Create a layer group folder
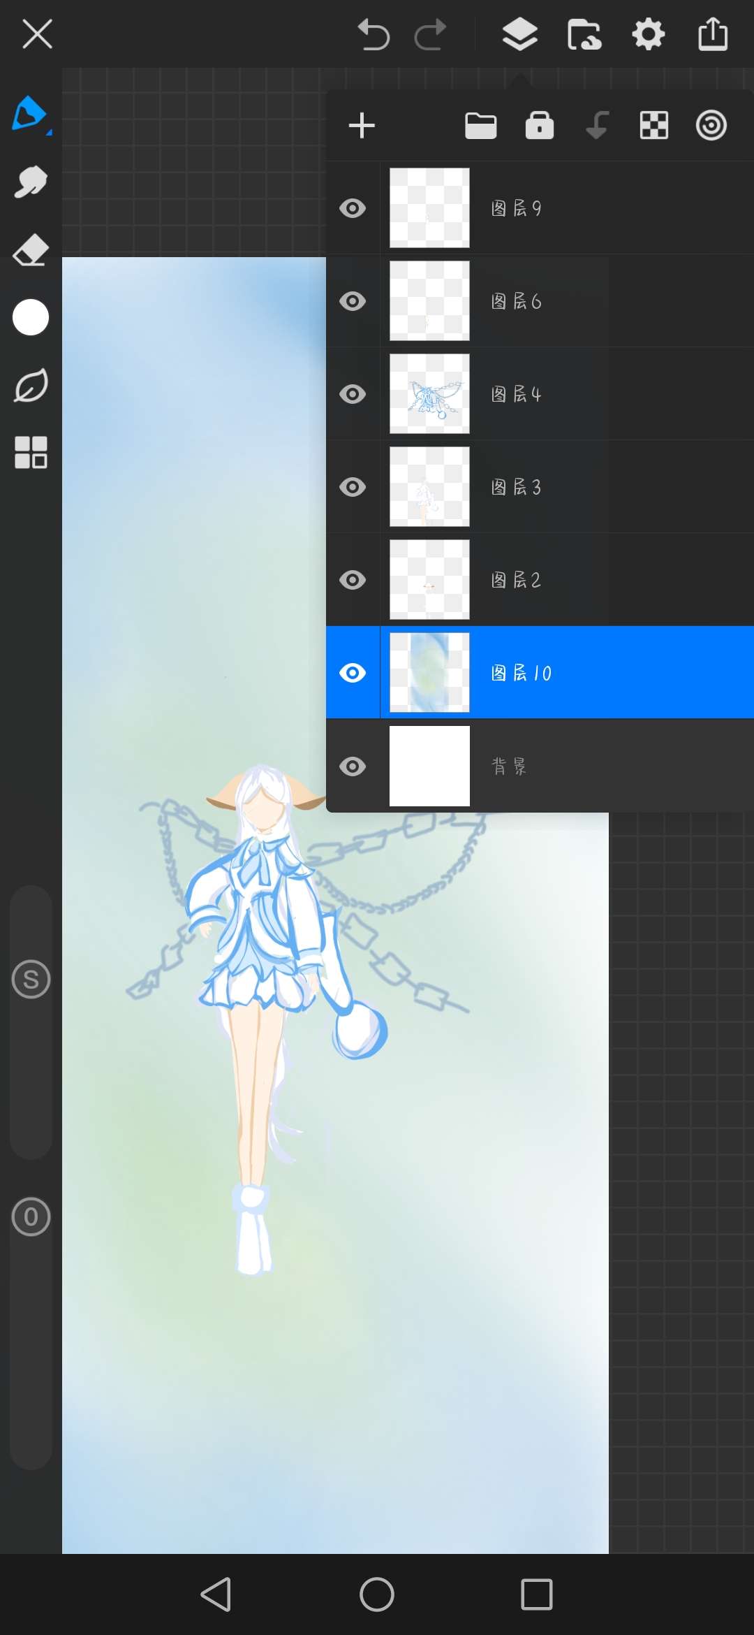The image size is (754, 1635). (481, 126)
